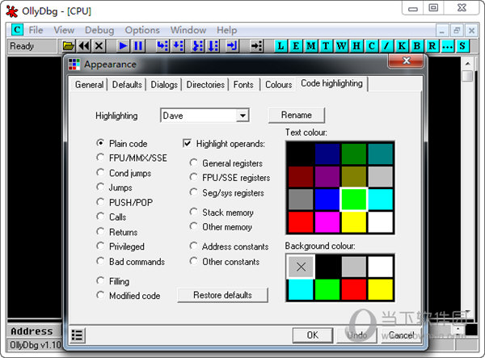Viewport: 485px width, 358px height.
Task: Show Handles via H button
Action: coord(356,46)
